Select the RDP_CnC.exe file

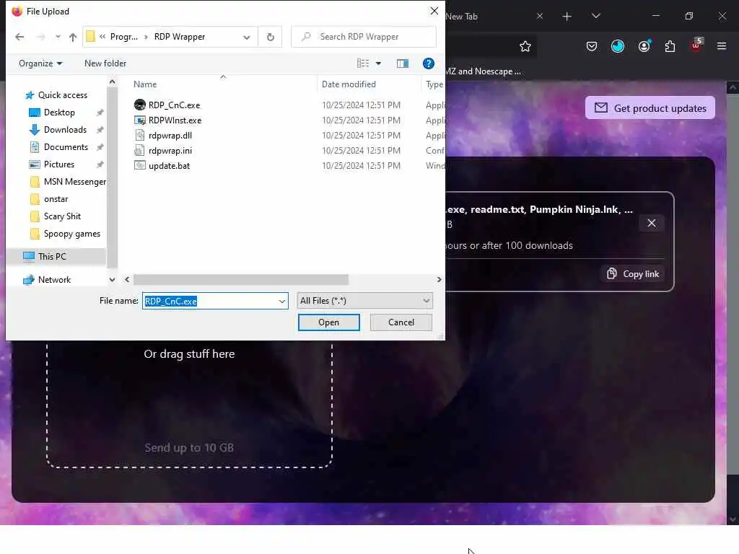(174, 105)
